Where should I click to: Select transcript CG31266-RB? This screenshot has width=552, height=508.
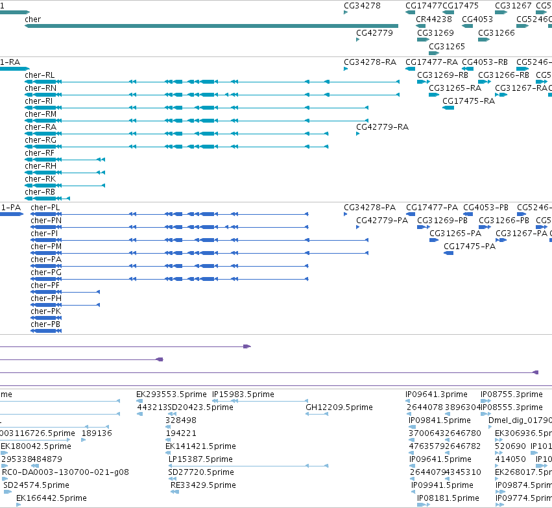click(503, 75)
